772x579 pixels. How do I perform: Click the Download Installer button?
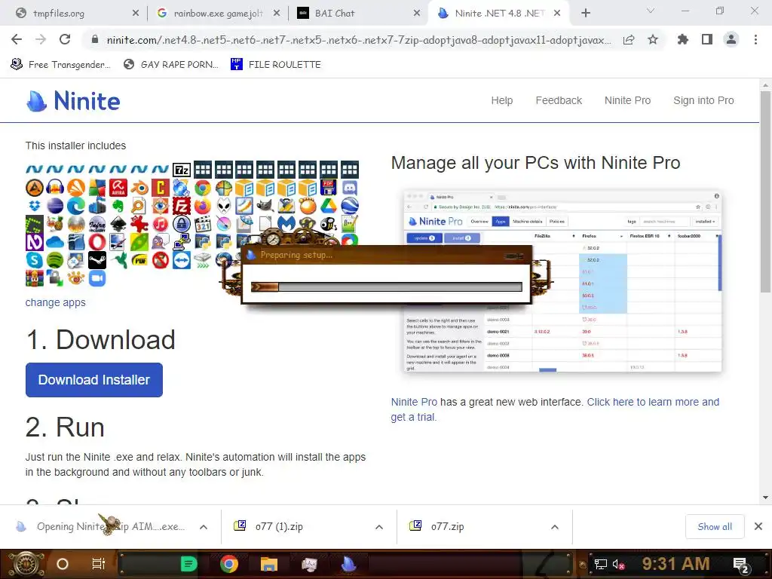tap(94, 380)
